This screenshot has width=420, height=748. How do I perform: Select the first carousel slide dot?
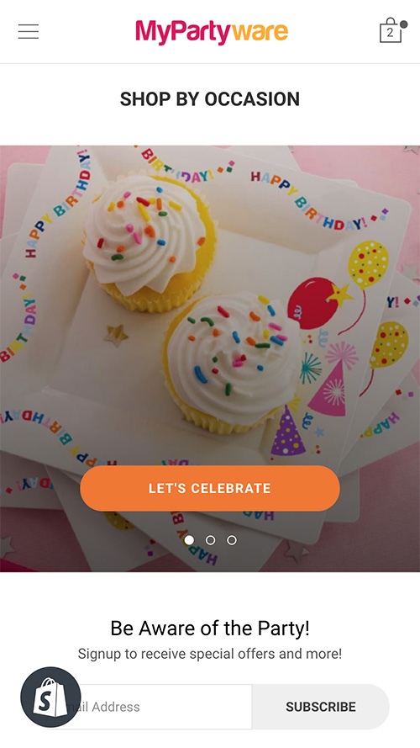[x=189, y=540]
